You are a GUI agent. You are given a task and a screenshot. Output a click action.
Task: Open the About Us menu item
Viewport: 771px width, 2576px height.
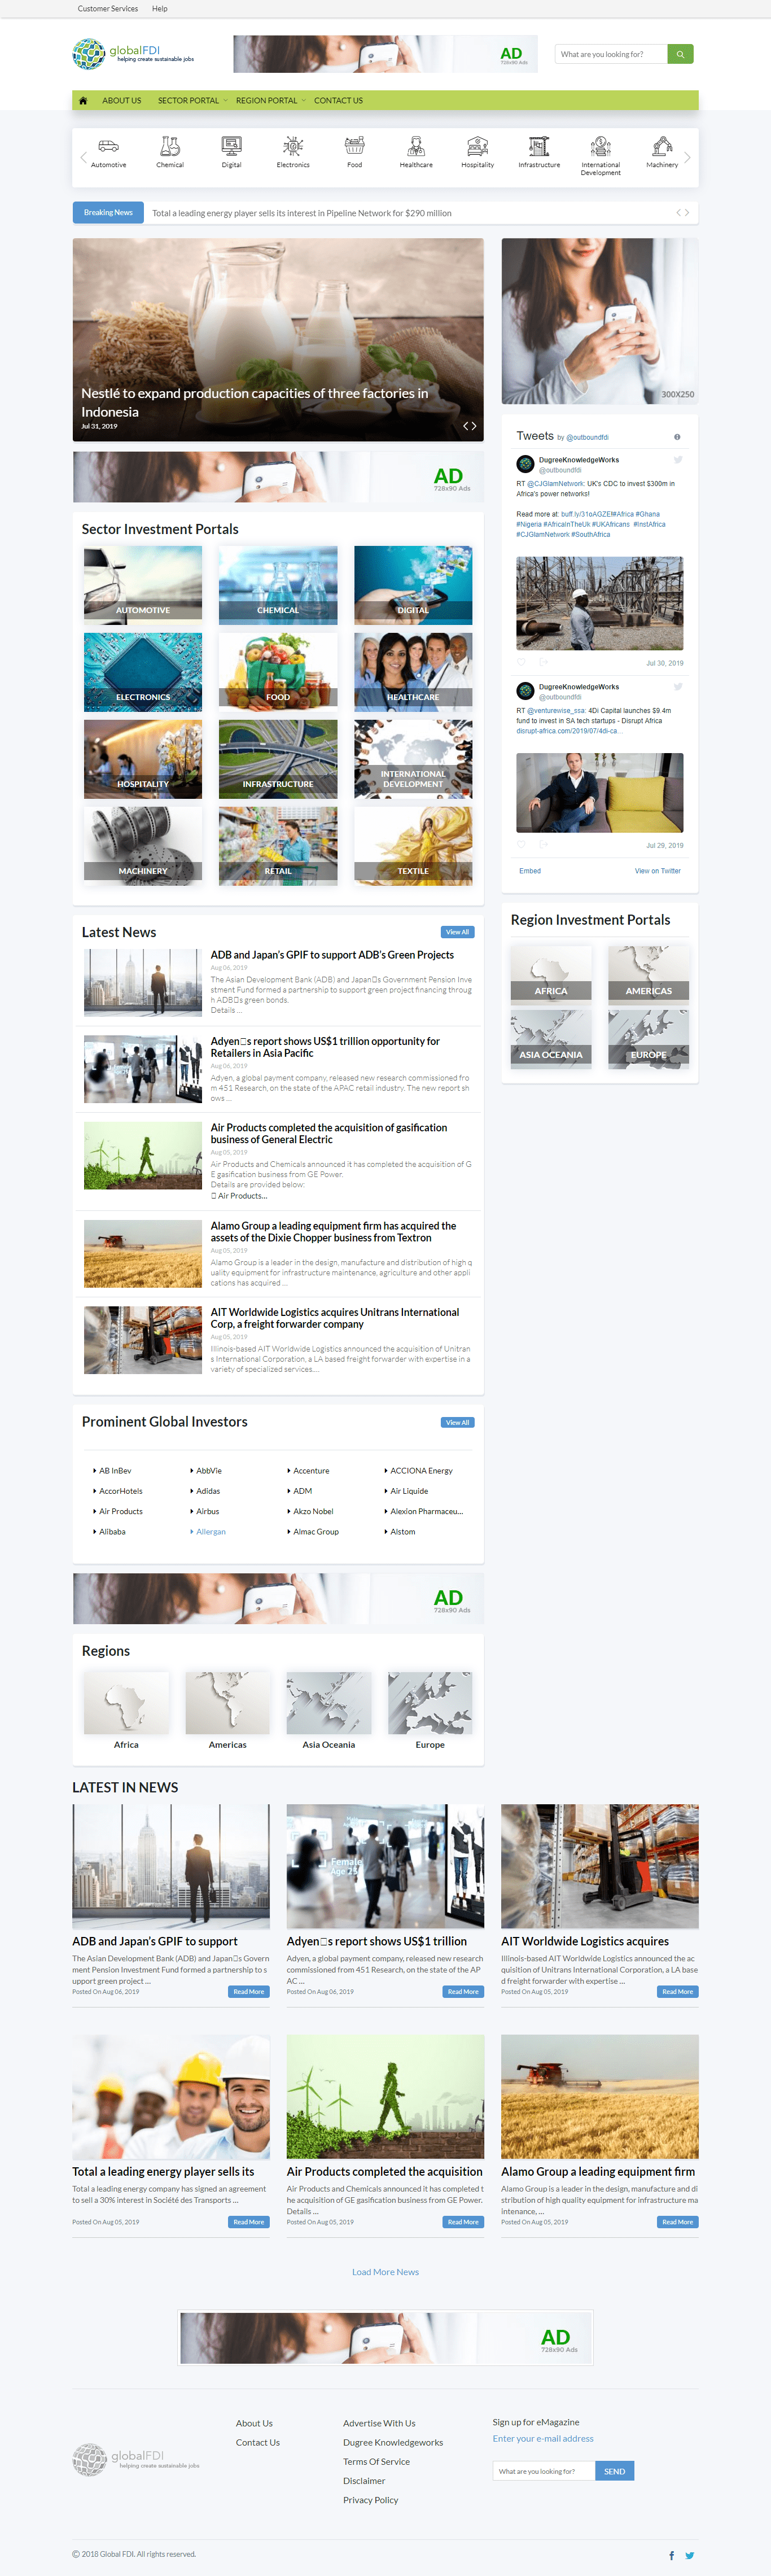pos(121,100)
